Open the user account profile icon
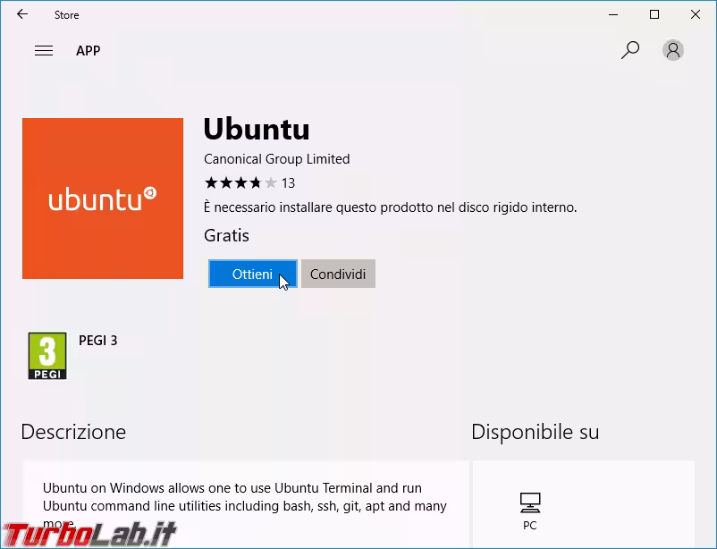Image resolution: width=717 pixels, height=549 pixels. click(x=672, y=50)
